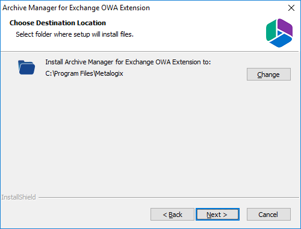Click the Archive Manager window title text

point(76,8)
